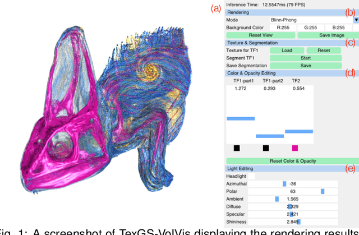Image resolution: width=359 pixels, height=235 pixels.
Task: Click the Shininess slider handle
Action: point(298,222)
